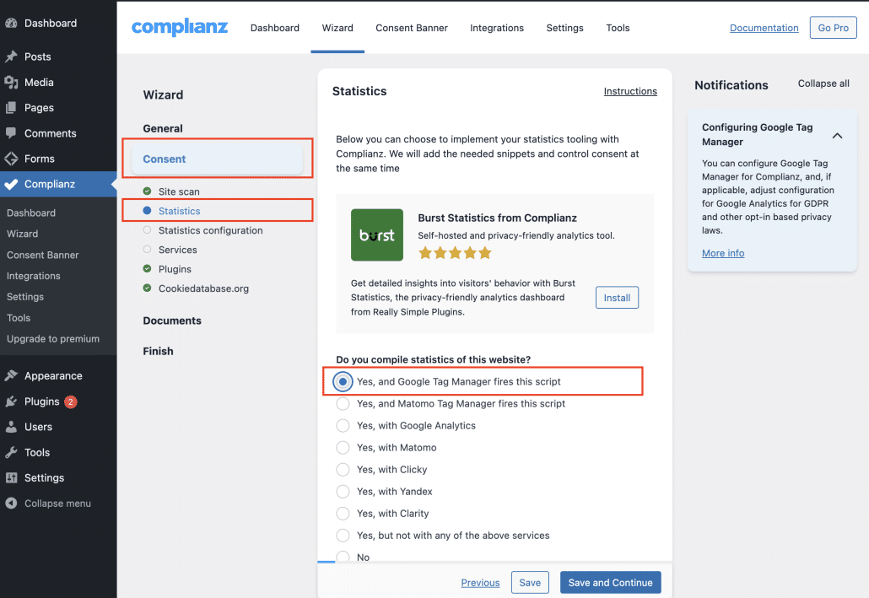Click the Cookiedatabase.org green check icon
869x598 pixels.
(x=147, y=288)
